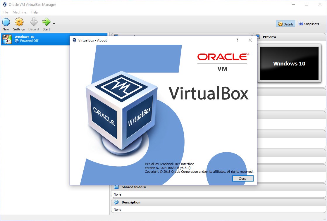
Task: Switch to the Details view
Action: (286, 24)
